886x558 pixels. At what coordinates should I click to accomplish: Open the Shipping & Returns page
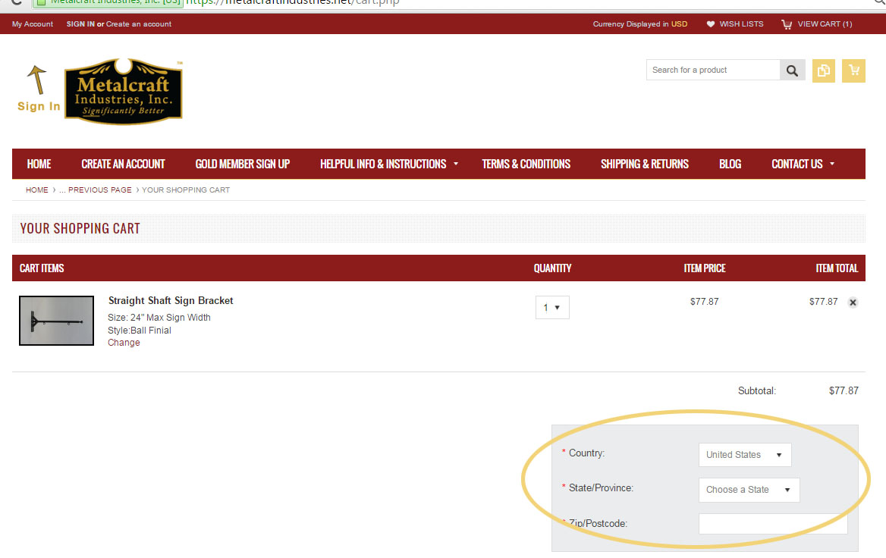645,164
